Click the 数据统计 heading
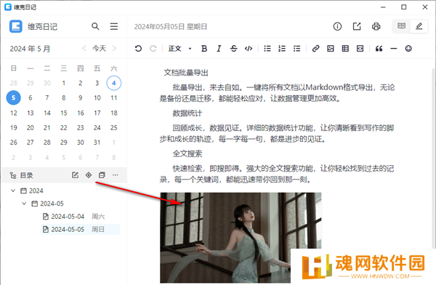This screenshot has width=436, height=285. coord(187,113)
